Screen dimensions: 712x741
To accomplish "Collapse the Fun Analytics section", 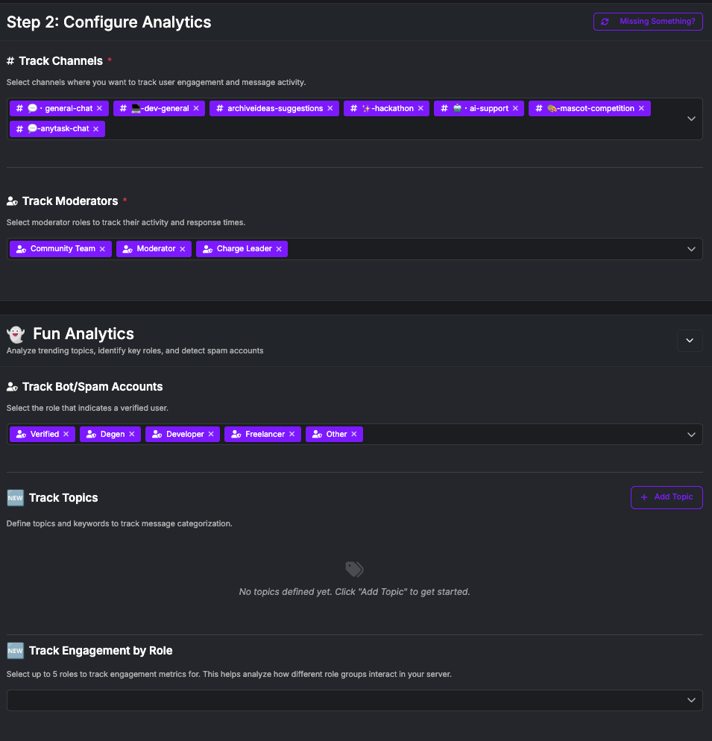I will point(690,341).
